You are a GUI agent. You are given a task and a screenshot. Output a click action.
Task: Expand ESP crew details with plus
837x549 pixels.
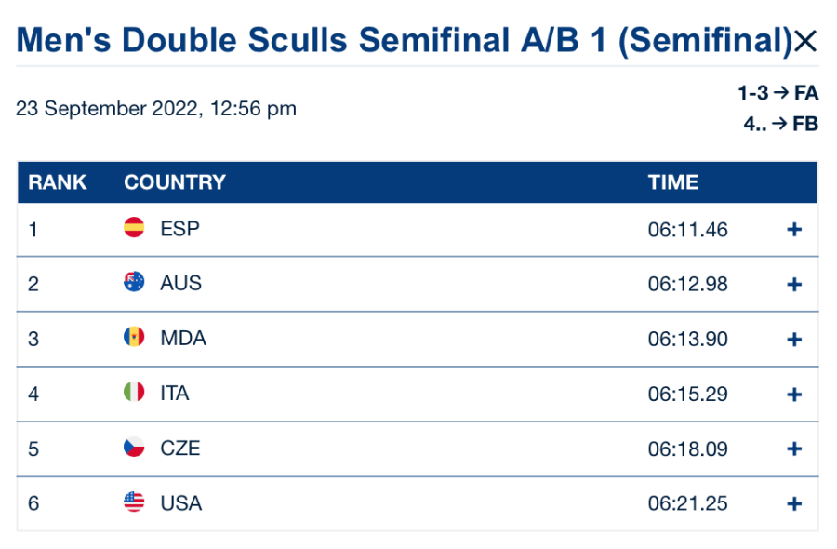pos(794,229)
